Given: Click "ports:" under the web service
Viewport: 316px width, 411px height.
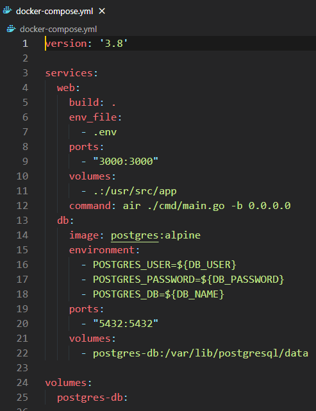Looking at the screenshot, I should [87, 147].
